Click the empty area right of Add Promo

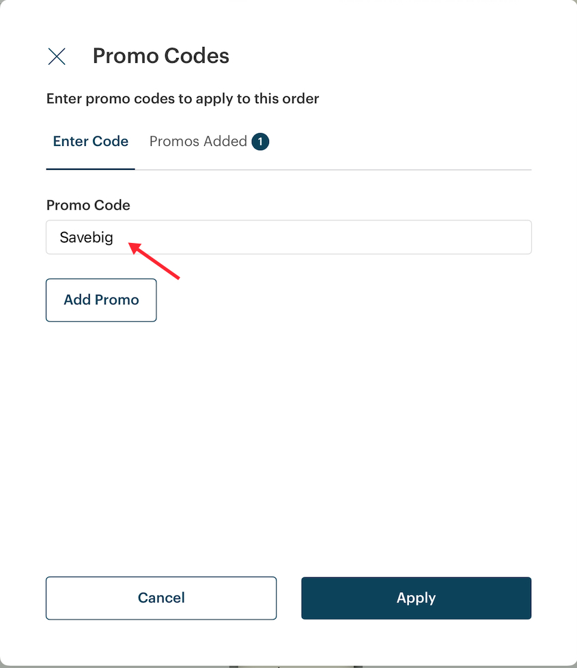[341, 300]
